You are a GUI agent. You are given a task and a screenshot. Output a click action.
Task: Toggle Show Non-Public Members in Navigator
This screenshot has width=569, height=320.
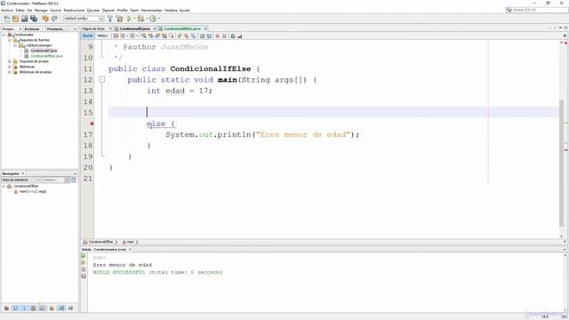(34, 308)
